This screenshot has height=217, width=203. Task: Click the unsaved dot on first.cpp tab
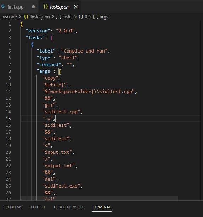pyautogui.click(x=33, y=7)
